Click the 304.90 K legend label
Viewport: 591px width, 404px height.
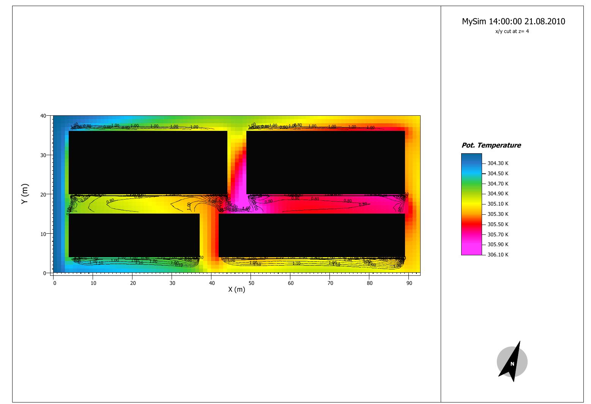(498, 194)
